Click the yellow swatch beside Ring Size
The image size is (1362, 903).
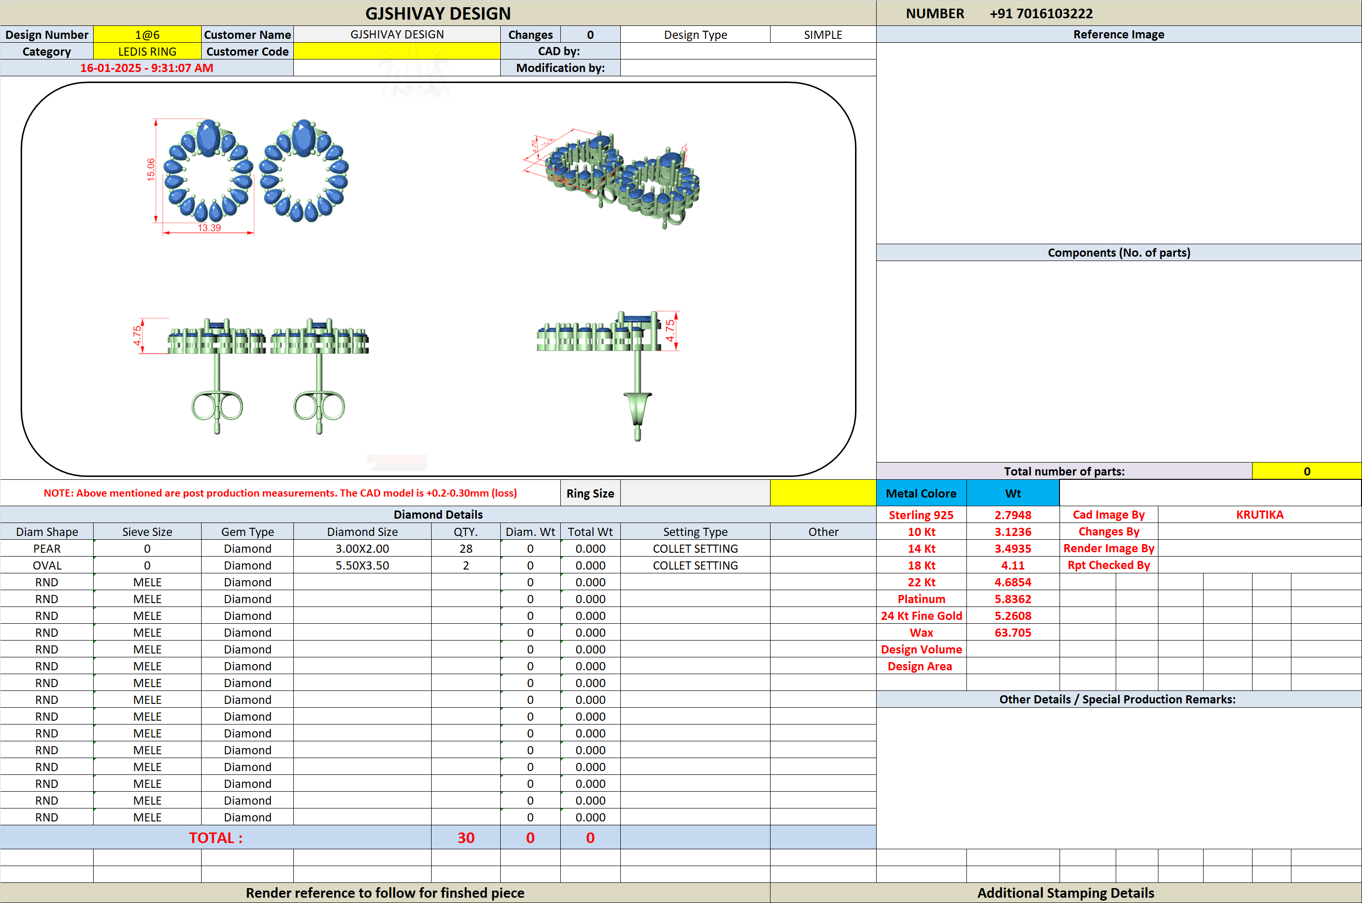823,494
